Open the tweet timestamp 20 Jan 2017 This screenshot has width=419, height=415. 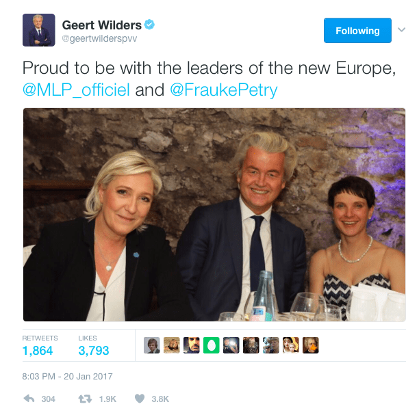tap(67, 376)
